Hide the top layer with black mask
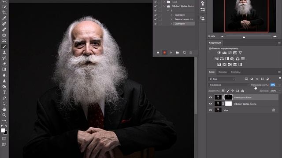Screen dimensions: 282x158 [211, 97]
